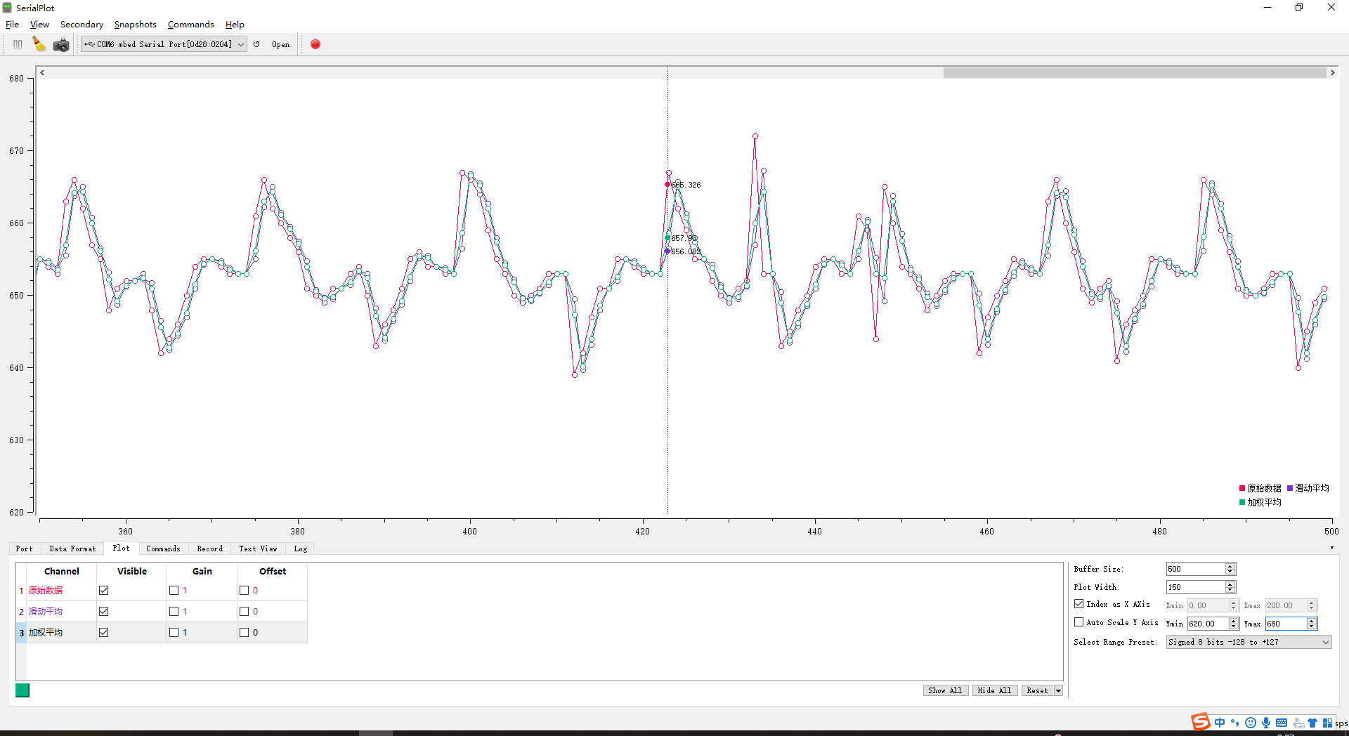Open the Secondary menu
Screen dimensions: 1349x736
82,25
